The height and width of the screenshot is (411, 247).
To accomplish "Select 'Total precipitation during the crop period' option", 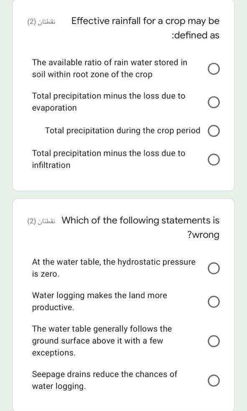I will coord(214,130).
